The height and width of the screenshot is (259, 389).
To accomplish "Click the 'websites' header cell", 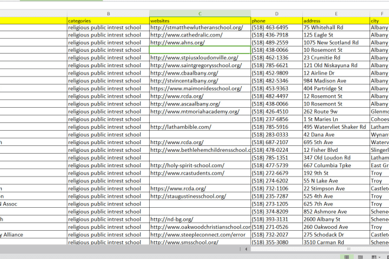I will [x=200, y=21].
